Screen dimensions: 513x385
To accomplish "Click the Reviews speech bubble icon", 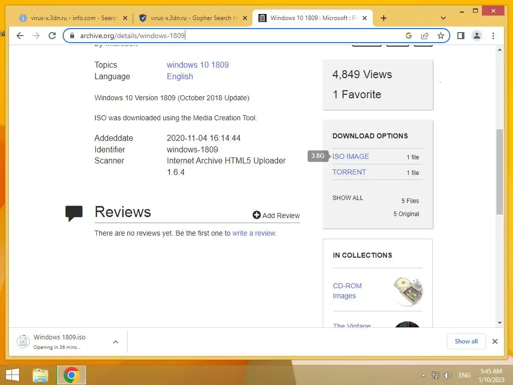I will (x=74, y=214).
